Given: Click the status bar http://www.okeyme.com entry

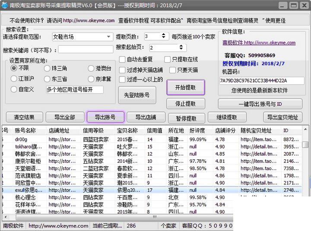Looking at the screenshot, I should click(58, 226).
